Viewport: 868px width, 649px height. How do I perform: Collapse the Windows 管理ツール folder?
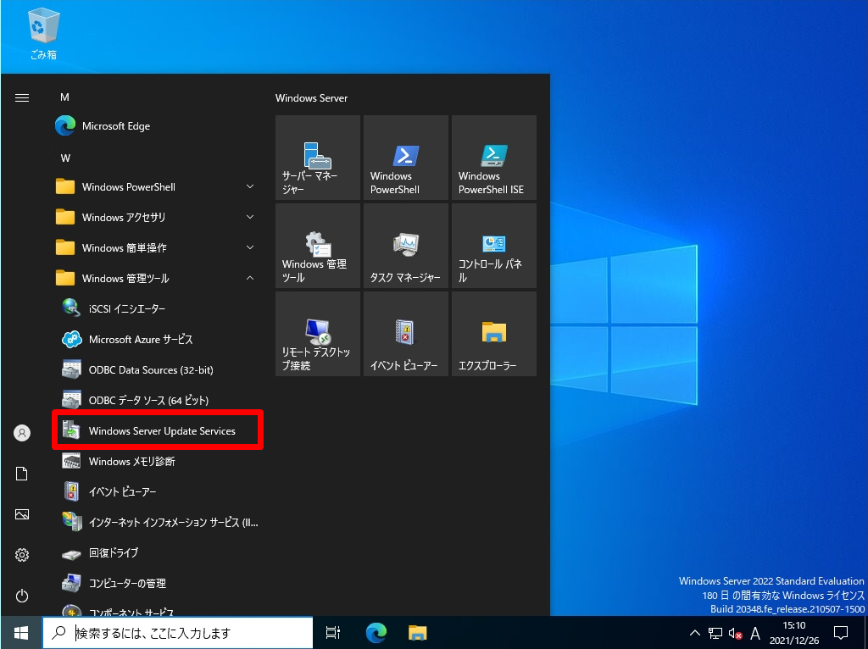click(x=157, y=278)
